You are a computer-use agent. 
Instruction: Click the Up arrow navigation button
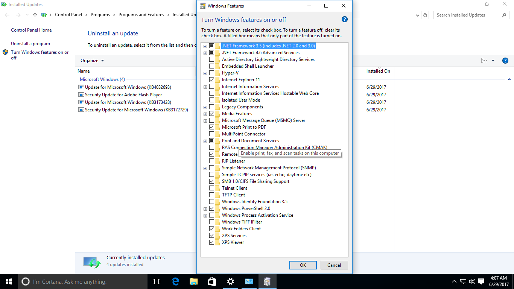35,15
